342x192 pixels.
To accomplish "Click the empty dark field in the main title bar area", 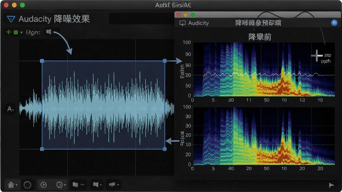I will point(141,18).
